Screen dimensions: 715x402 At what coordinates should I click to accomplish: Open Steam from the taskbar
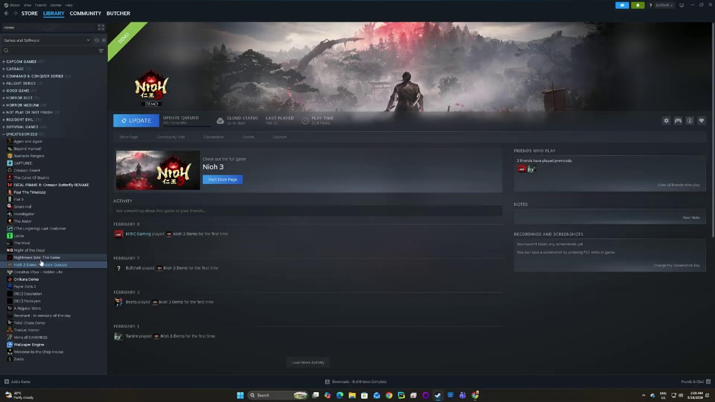438,395
